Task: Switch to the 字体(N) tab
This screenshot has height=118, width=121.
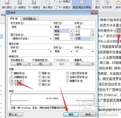Action: point(14,19)
